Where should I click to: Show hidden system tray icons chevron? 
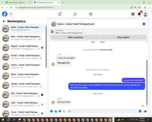coord(128,120)
